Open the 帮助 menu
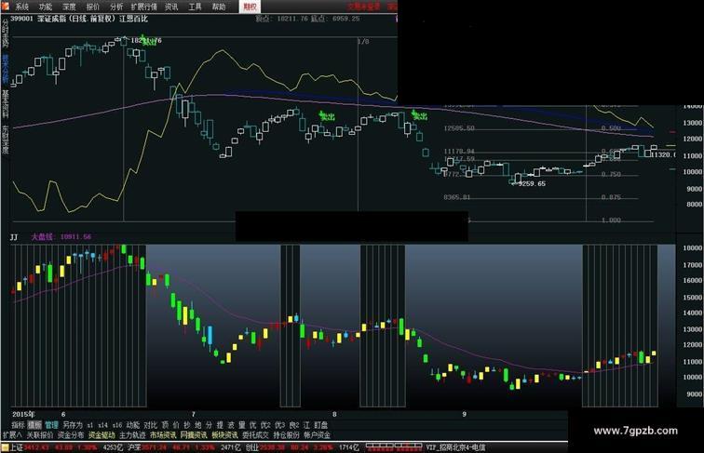Viewport: 704px width, 453px height. click(x=219, y=7)
